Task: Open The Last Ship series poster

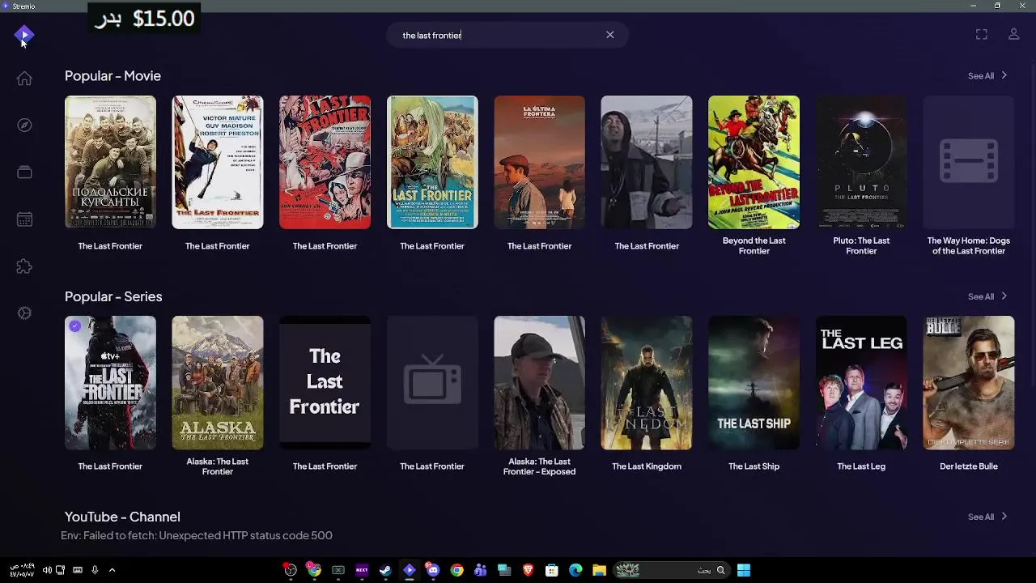Action: coord(754,383)
